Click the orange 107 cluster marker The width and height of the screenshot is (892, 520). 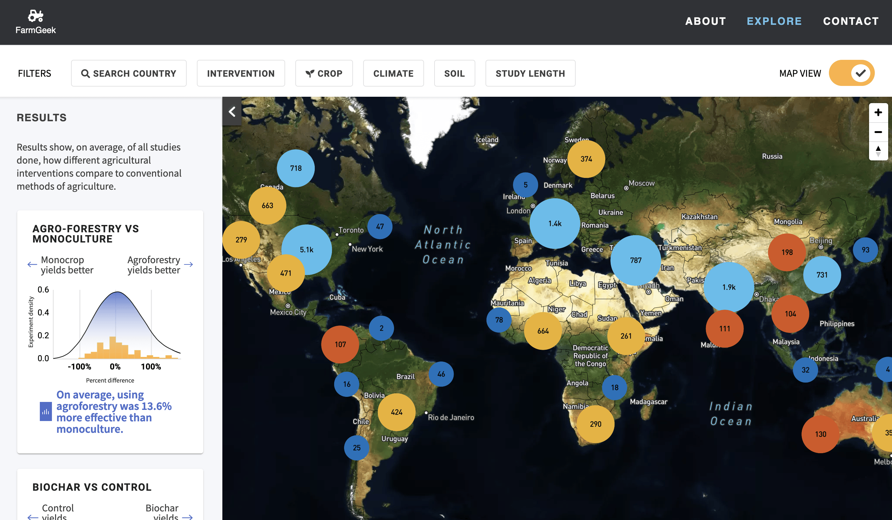(x=340, y=344)
